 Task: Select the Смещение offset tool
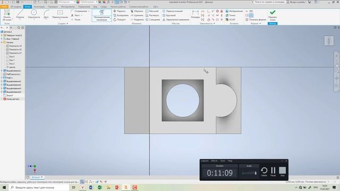(x=152, y=20)
